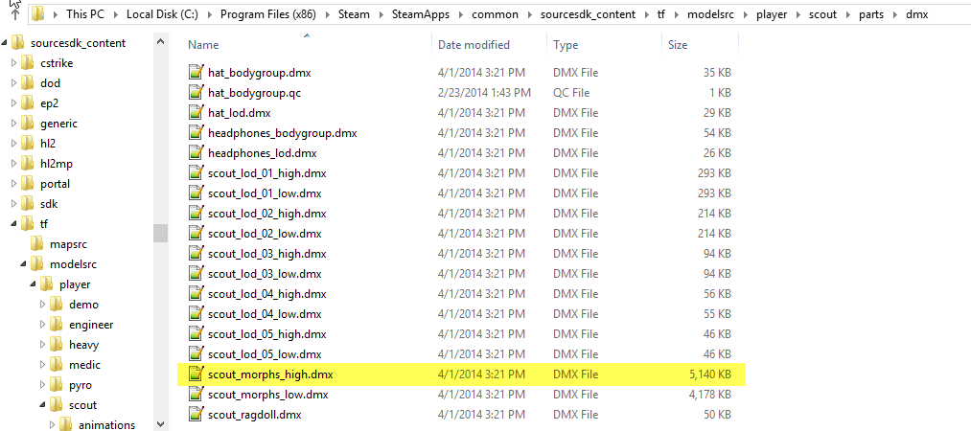Image resolution: width=971 pixels, height=431 pixels.
Task: Click the hat_lod.dmx file icon
Action: pos(197,113)
